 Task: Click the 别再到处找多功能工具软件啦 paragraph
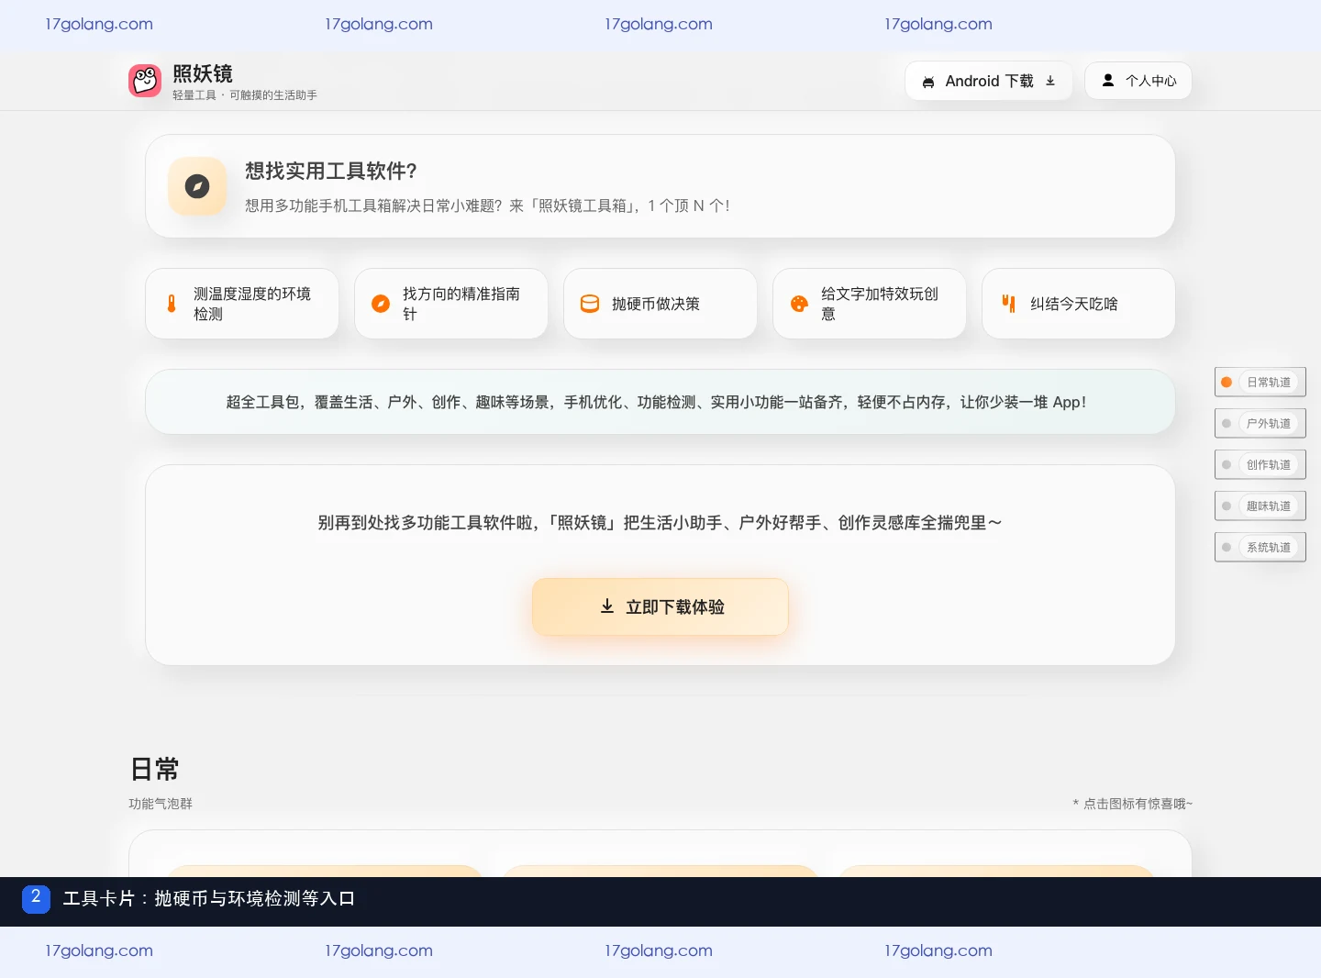[660, 522]
